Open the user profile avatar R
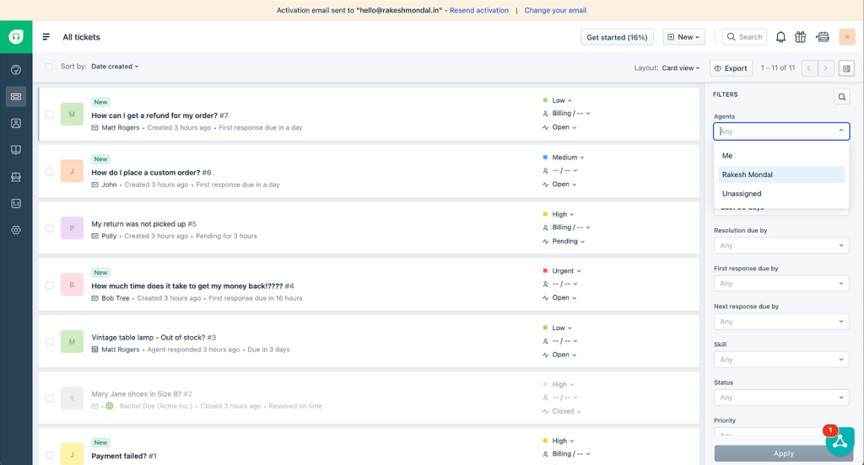The image size is (864, 465). pos(847,37)
